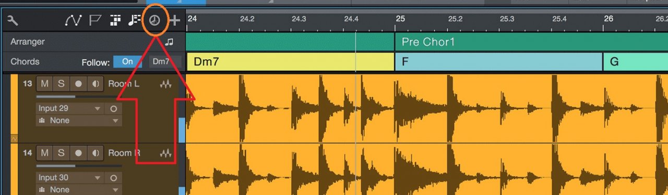
Task: Open the marker track flag icon
Action: 95,21
